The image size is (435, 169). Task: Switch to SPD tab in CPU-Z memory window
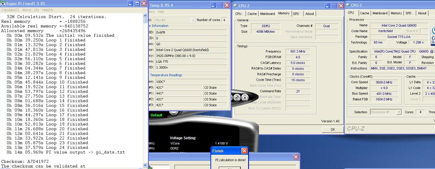tap(296, 14)
